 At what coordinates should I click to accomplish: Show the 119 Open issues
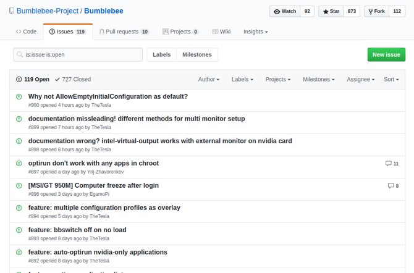tap(33, 80)
